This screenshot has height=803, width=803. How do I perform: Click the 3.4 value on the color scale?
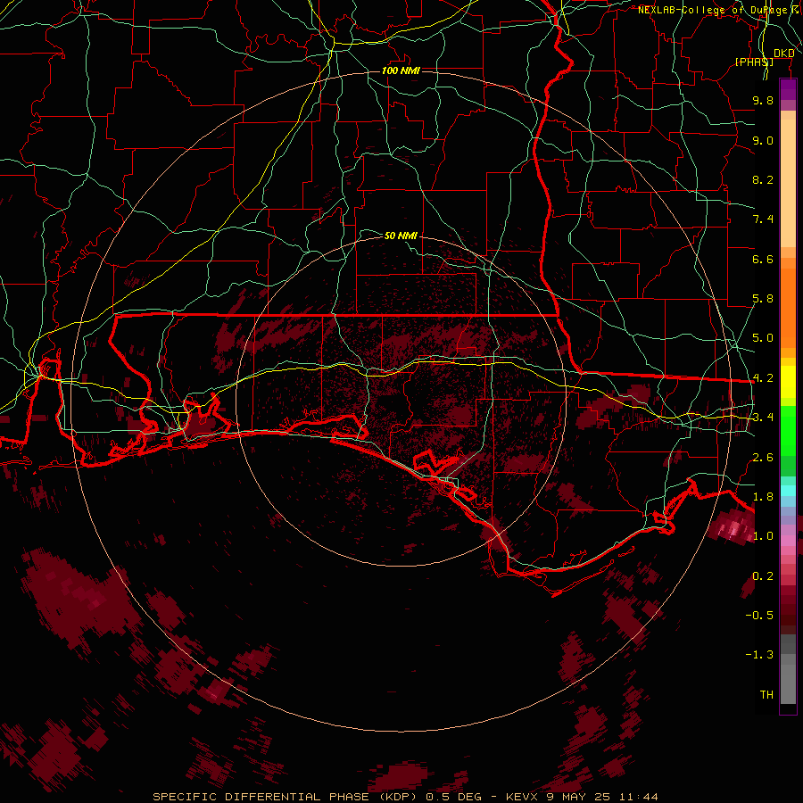coord(763,418)
